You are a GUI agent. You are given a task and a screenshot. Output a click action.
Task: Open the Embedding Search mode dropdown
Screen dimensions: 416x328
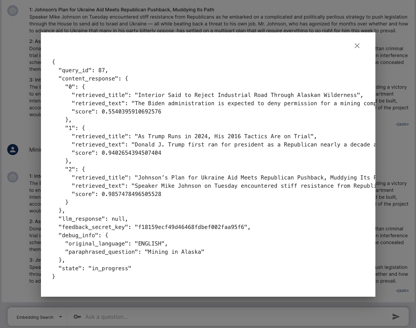coord(35,317)
